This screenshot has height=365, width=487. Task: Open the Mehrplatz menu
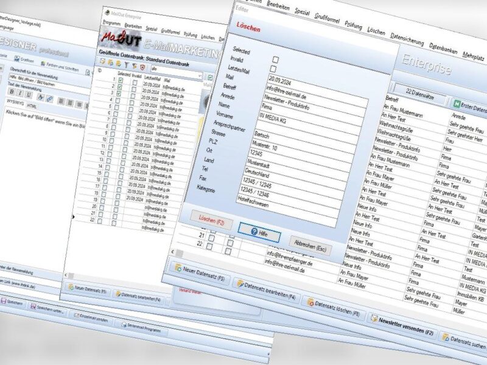[474, 56]
